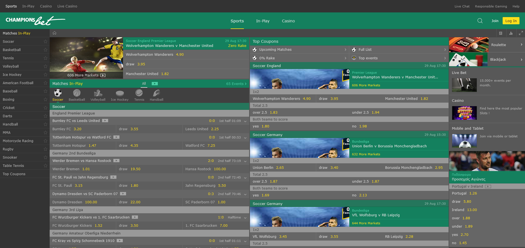Open live stream for Werder Bremen vs Hansa Rostock

[x=116, y=161]
